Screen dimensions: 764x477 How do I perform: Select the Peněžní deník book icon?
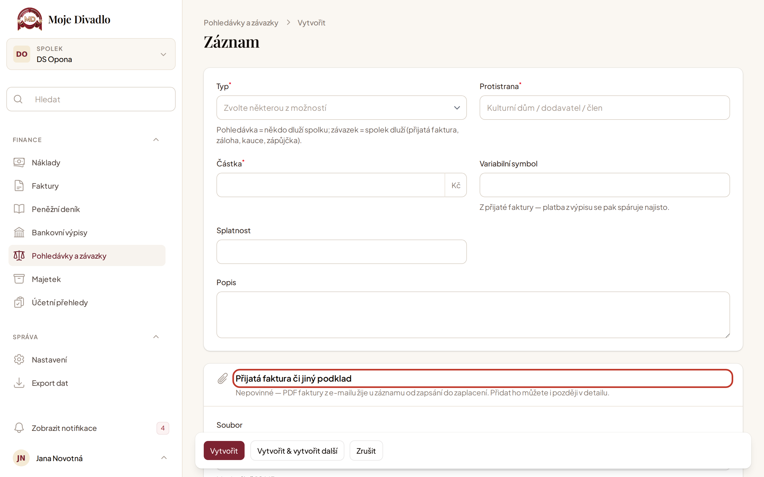19,209
